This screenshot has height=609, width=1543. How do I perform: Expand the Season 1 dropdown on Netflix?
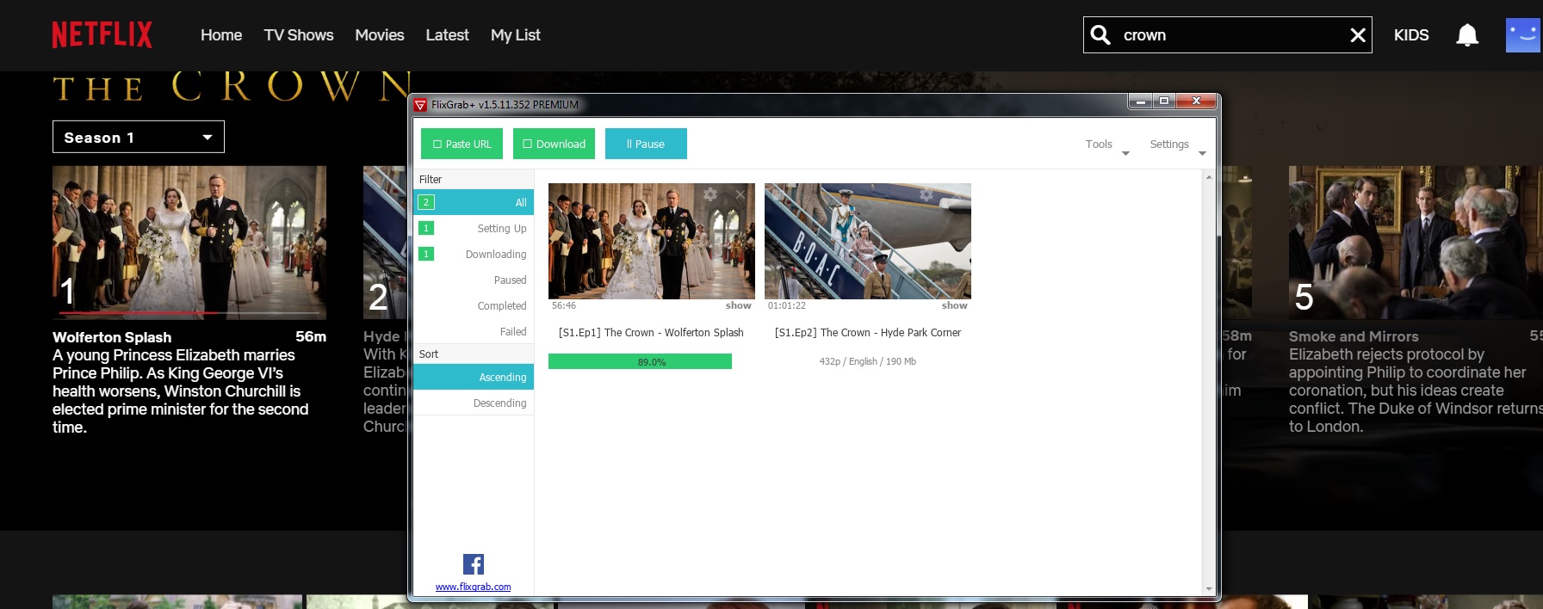(x=139, y=137)
